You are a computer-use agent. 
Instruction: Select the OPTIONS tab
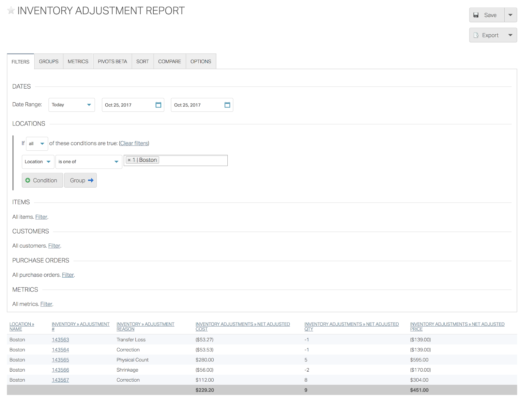(x=201, y=61)
